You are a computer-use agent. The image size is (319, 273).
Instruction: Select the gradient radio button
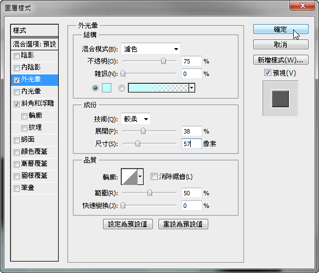122,88
